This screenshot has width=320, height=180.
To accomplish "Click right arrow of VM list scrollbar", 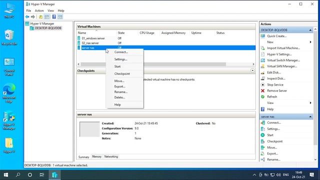I will pyautogui.click(x=253, y=64).
